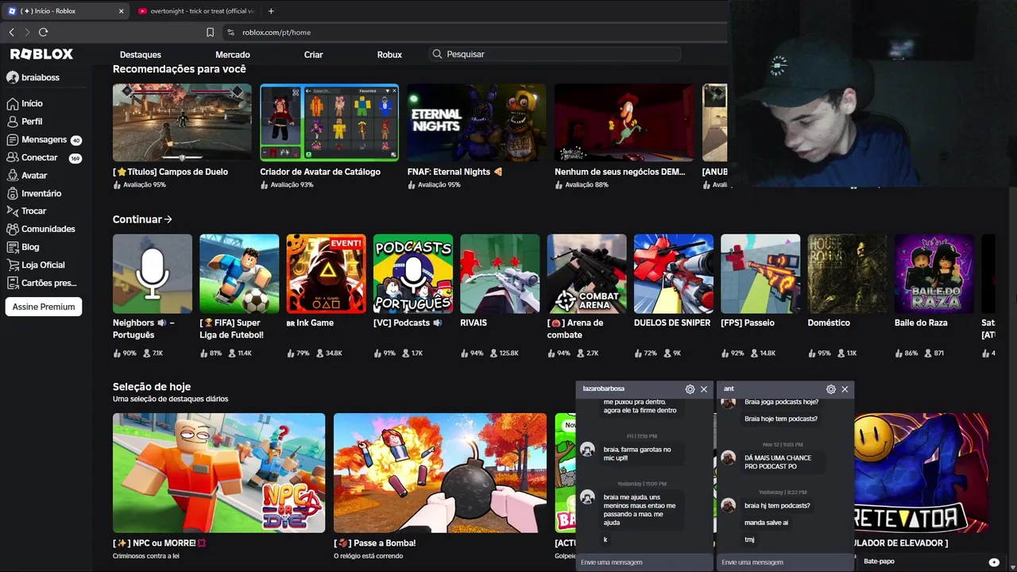Click the Assine Premium button

44,307
